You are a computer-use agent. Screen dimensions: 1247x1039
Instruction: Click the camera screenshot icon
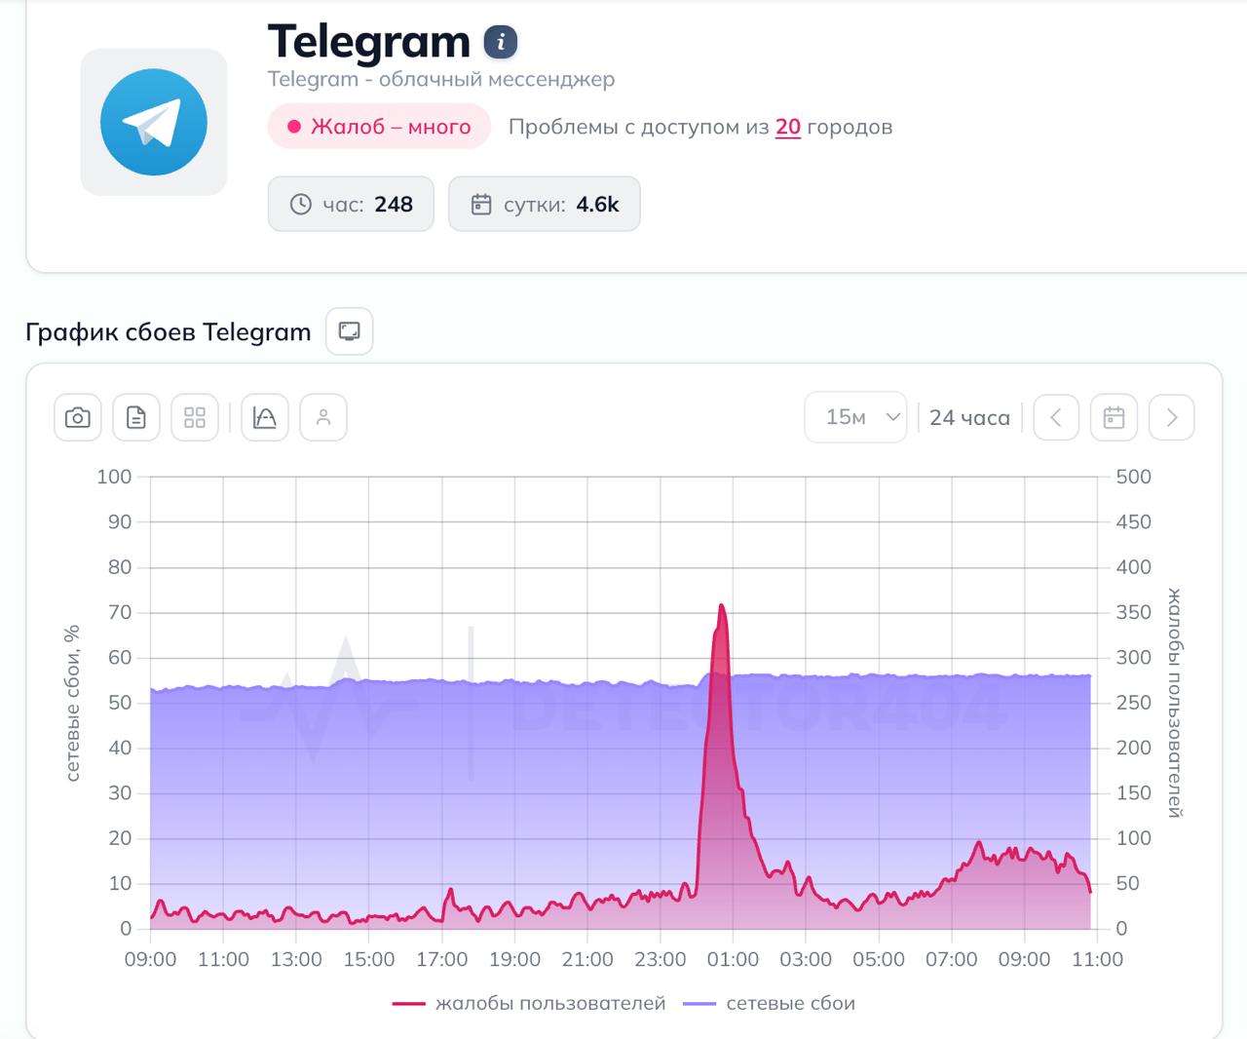pyautogui.click(x=78, y=418)
